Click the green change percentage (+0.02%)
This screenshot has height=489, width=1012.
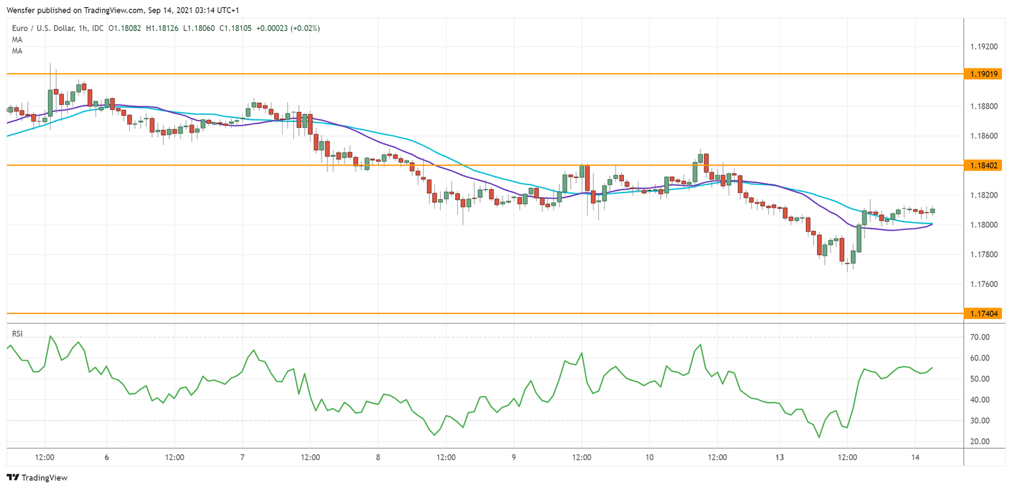[306, 28]
